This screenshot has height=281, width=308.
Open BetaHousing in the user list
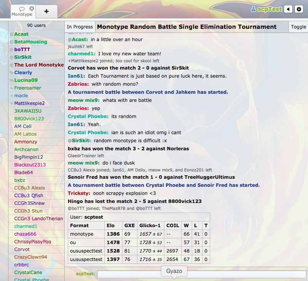coord(37,42)
